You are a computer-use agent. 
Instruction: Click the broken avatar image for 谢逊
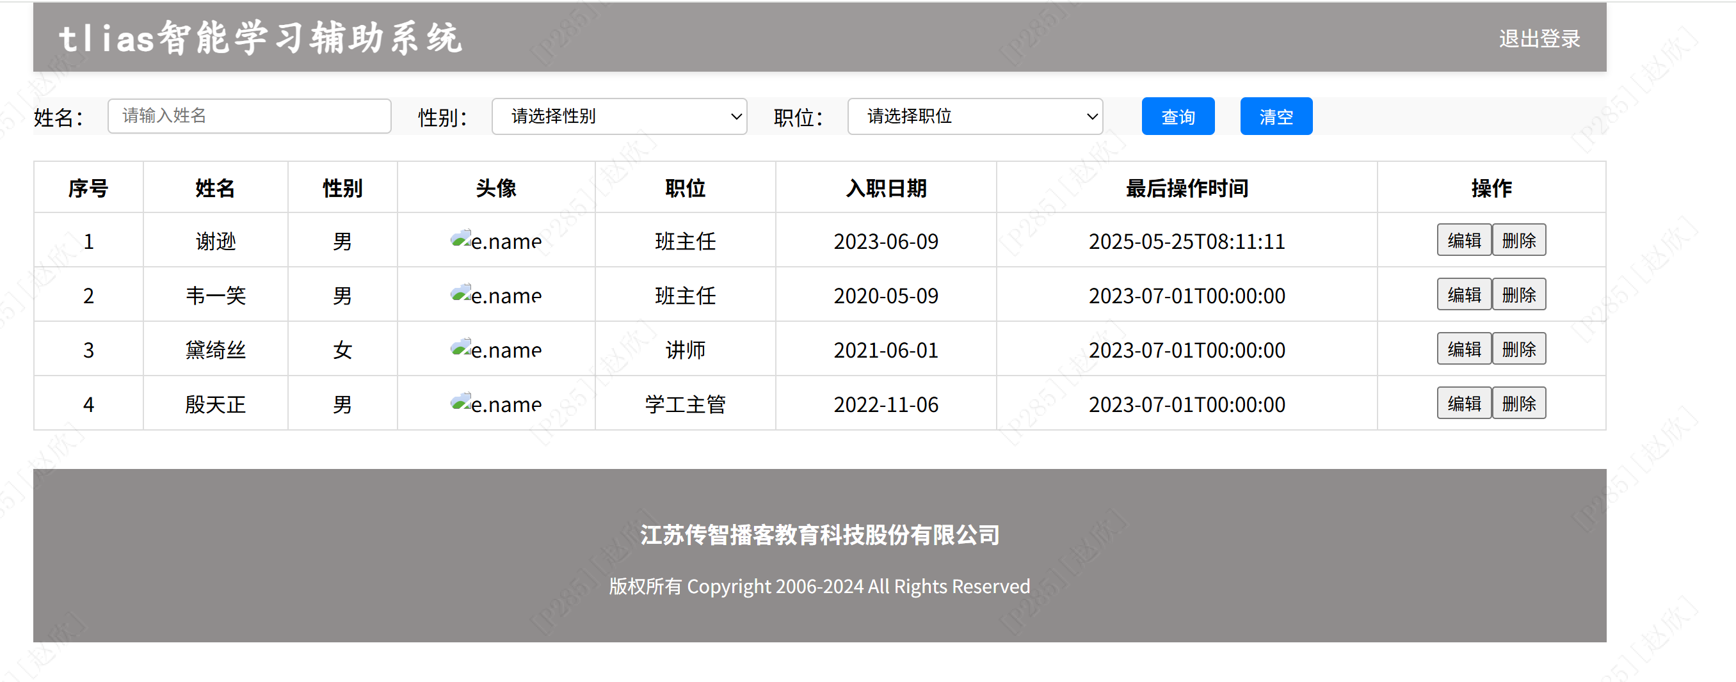pos(496,240)
